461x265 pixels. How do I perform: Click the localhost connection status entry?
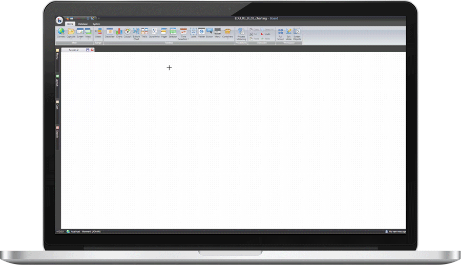tap(84, 232)
